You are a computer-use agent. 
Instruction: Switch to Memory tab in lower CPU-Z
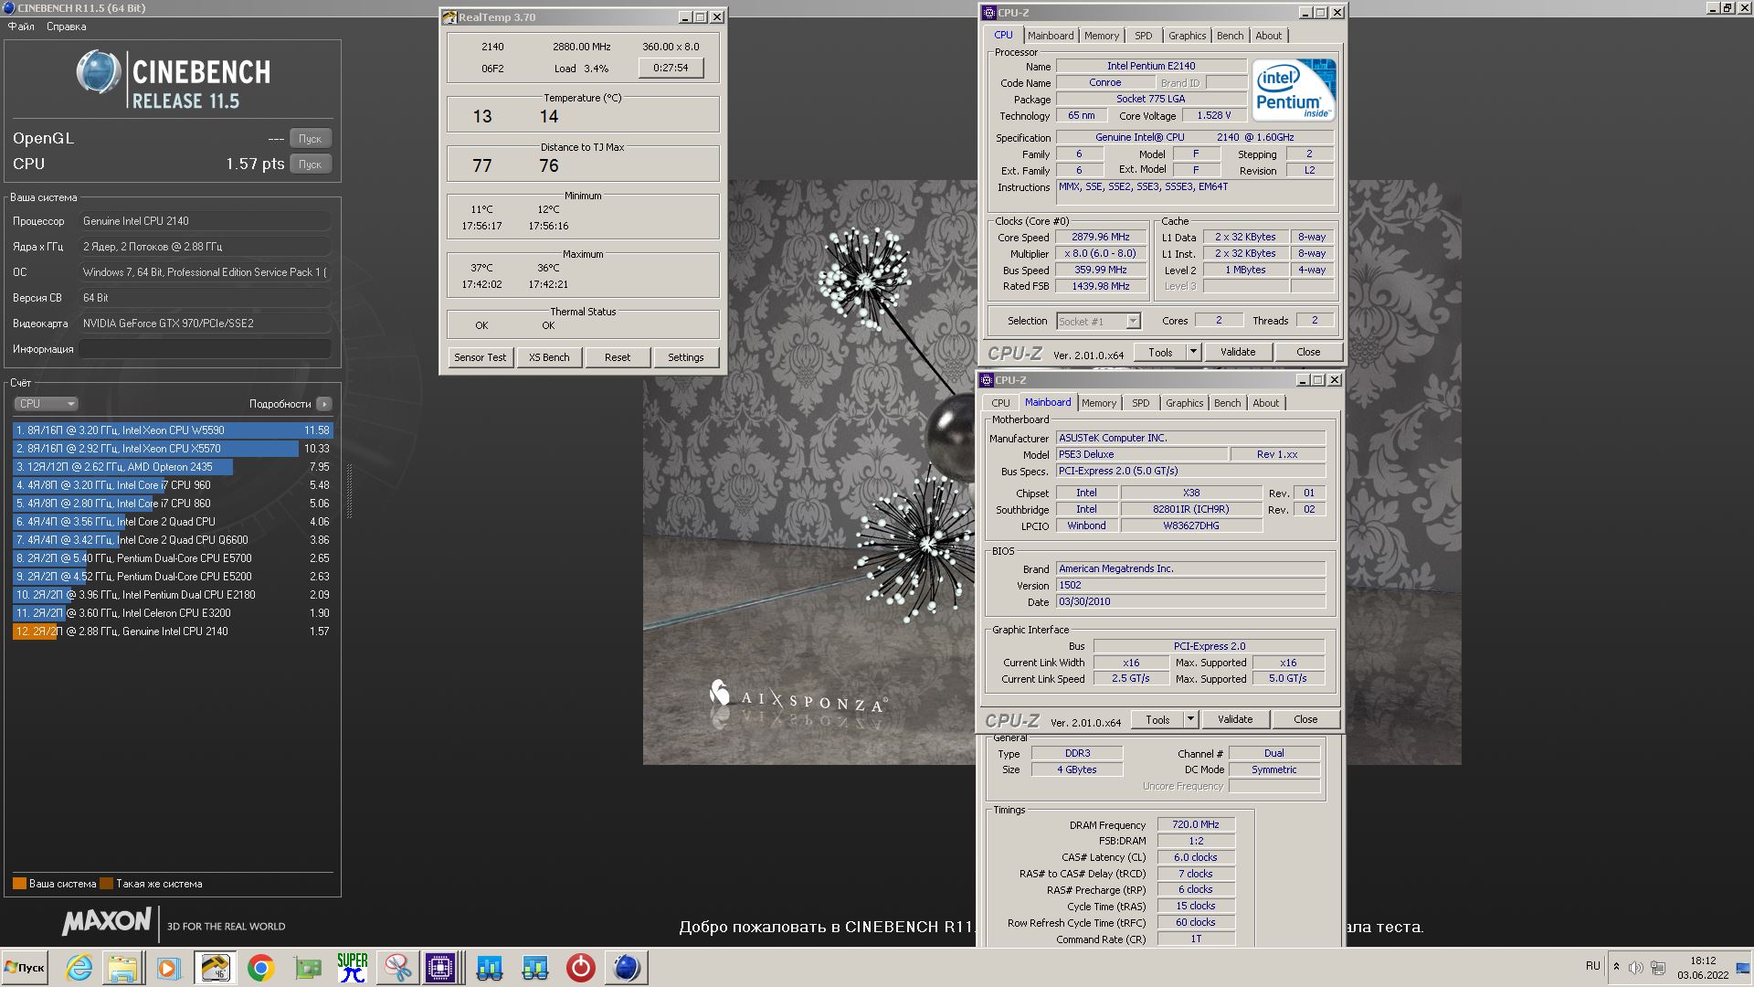click(1099, 403)
